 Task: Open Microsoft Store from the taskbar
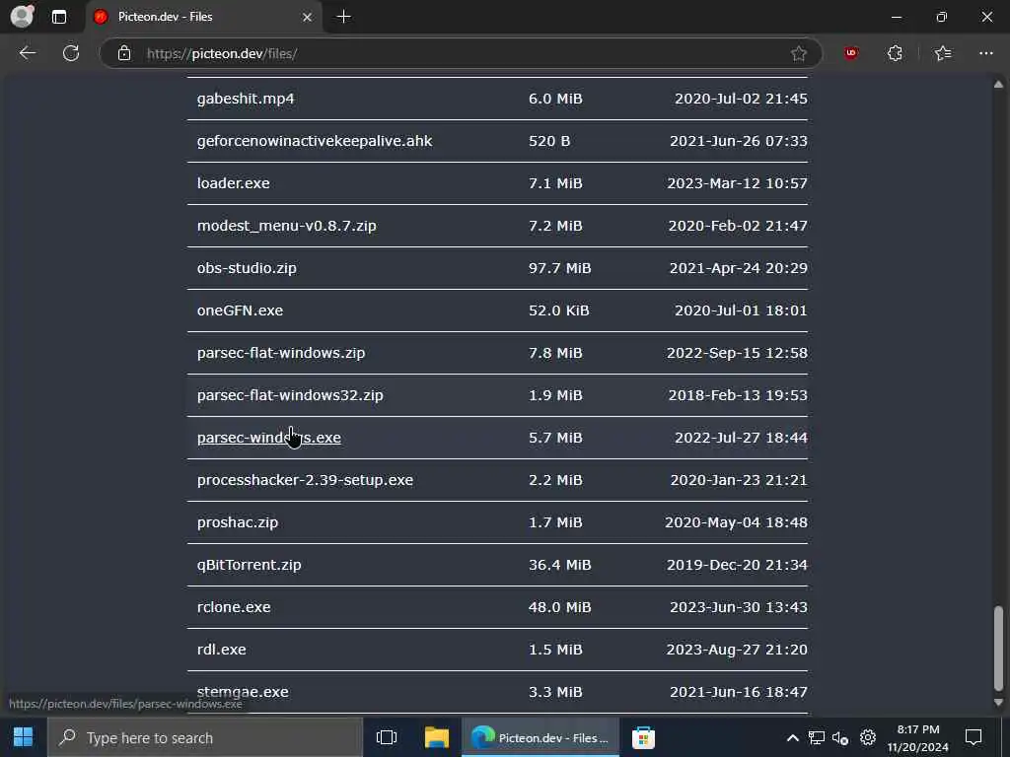[643, 737]
